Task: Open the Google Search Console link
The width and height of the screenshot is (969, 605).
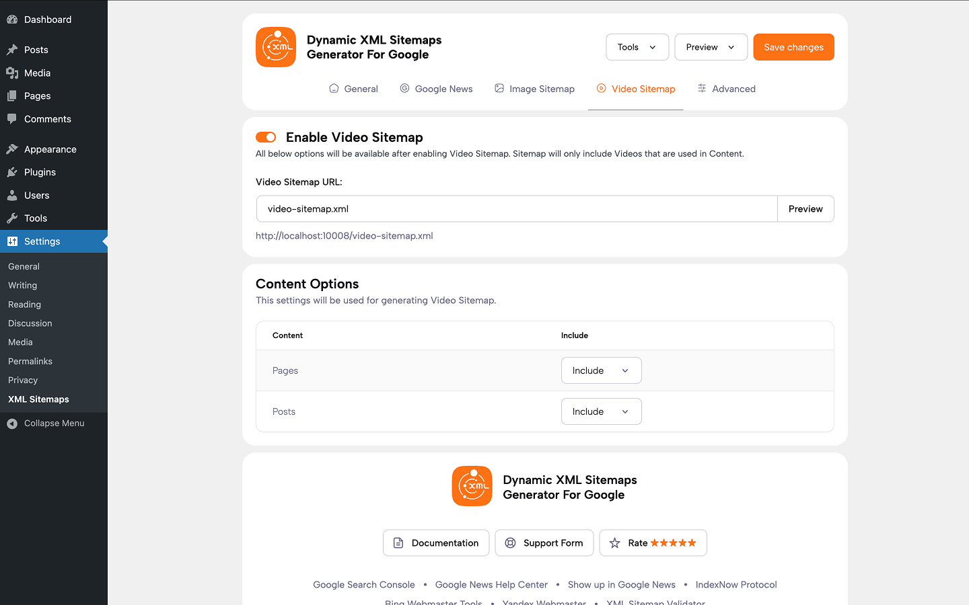Action: (363, 584)
